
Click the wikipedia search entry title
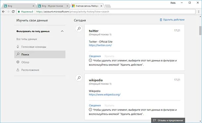click(x=96, y=80)
